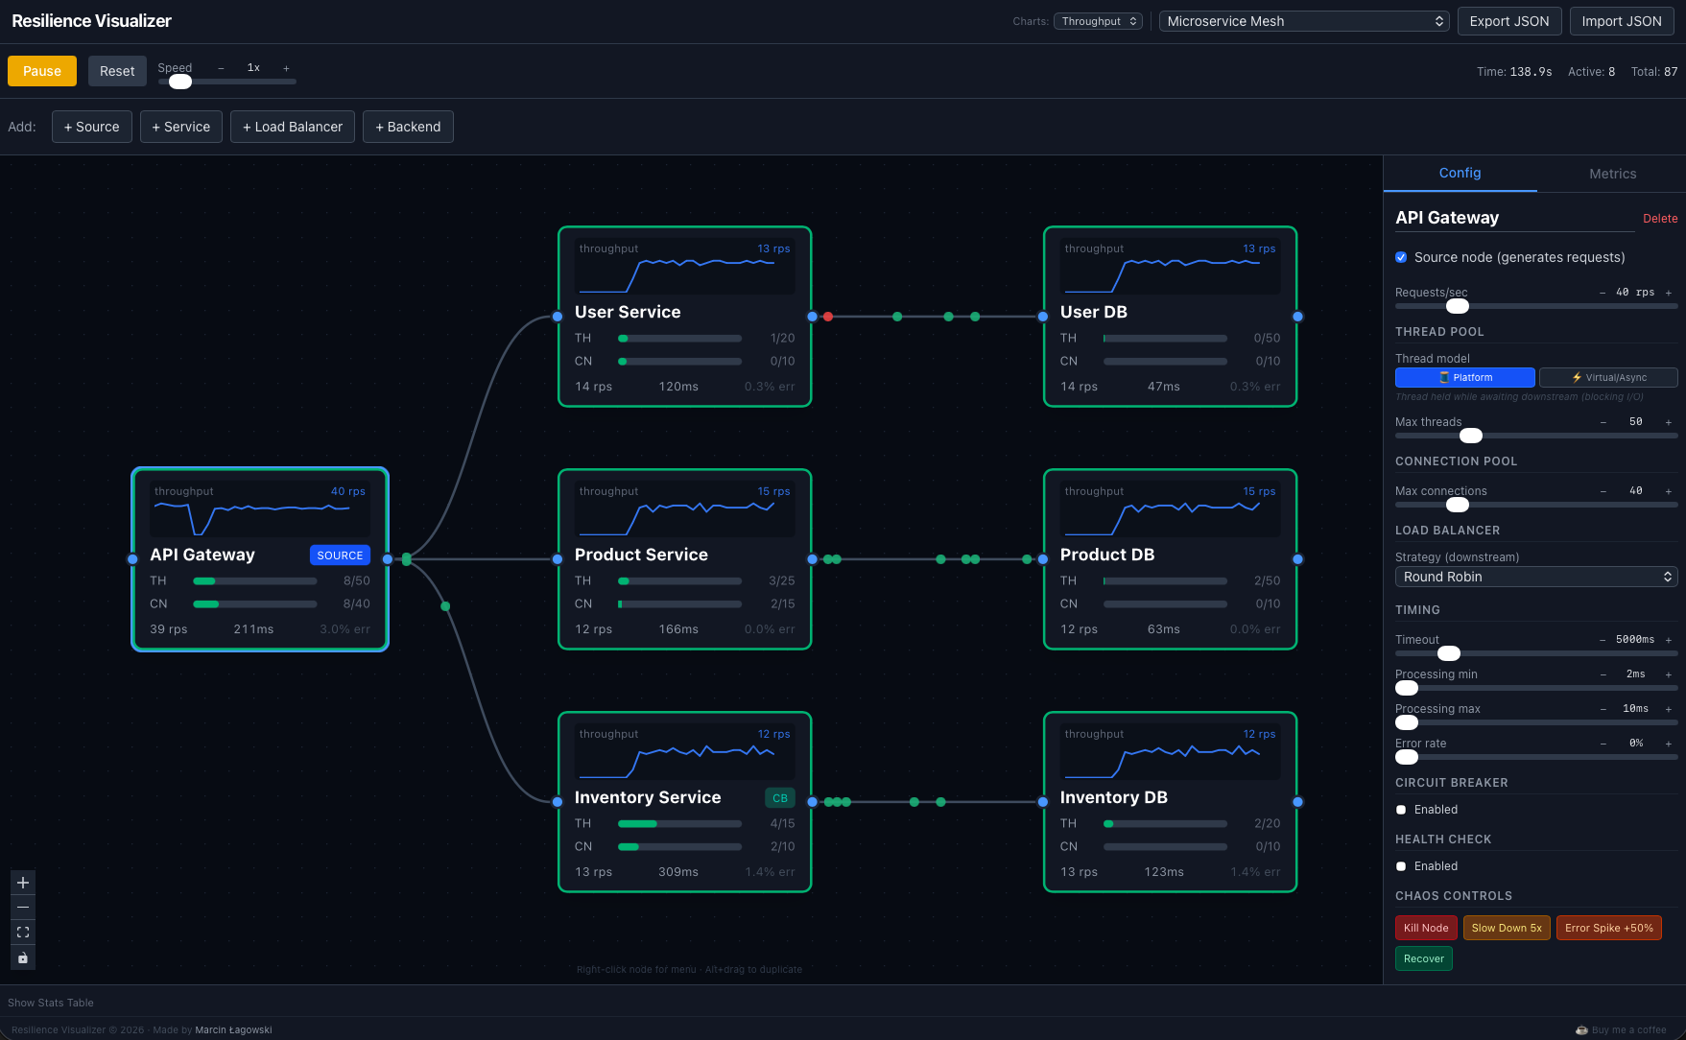Open the Microservice Mesh scenario dropdown
1686x1040 pixels.
[1303, 20]
